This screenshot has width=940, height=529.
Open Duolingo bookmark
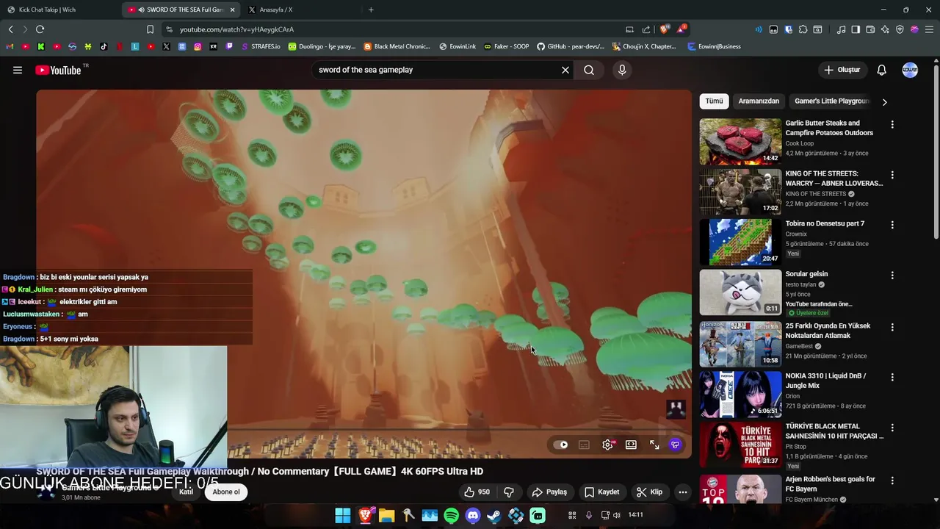(322, 46)
